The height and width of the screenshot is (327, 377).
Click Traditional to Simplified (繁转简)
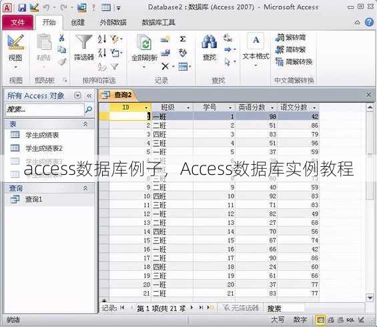pos(291,37)
